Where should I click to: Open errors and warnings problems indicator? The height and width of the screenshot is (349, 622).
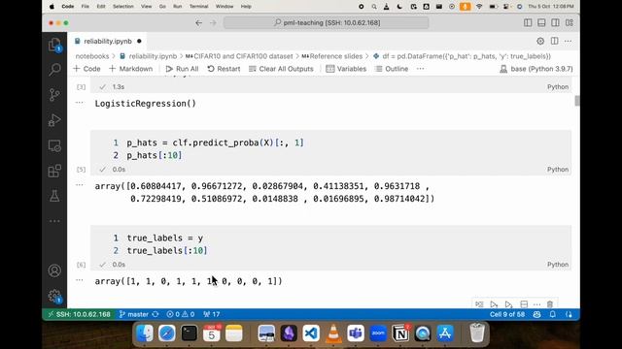coord(181,314)
